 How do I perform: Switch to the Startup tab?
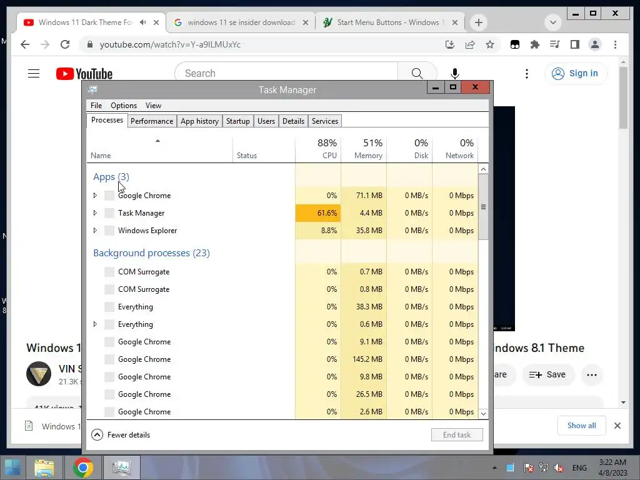click(238, 121)
